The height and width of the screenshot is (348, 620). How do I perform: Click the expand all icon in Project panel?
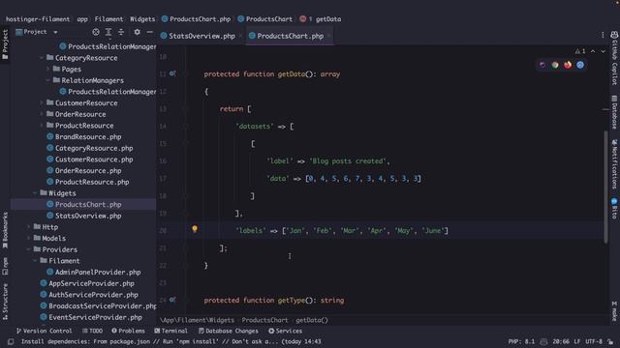click(x=108, y=32)
